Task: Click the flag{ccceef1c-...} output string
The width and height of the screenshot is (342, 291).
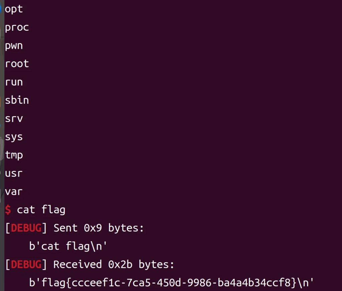Action: tap(171, 283)
